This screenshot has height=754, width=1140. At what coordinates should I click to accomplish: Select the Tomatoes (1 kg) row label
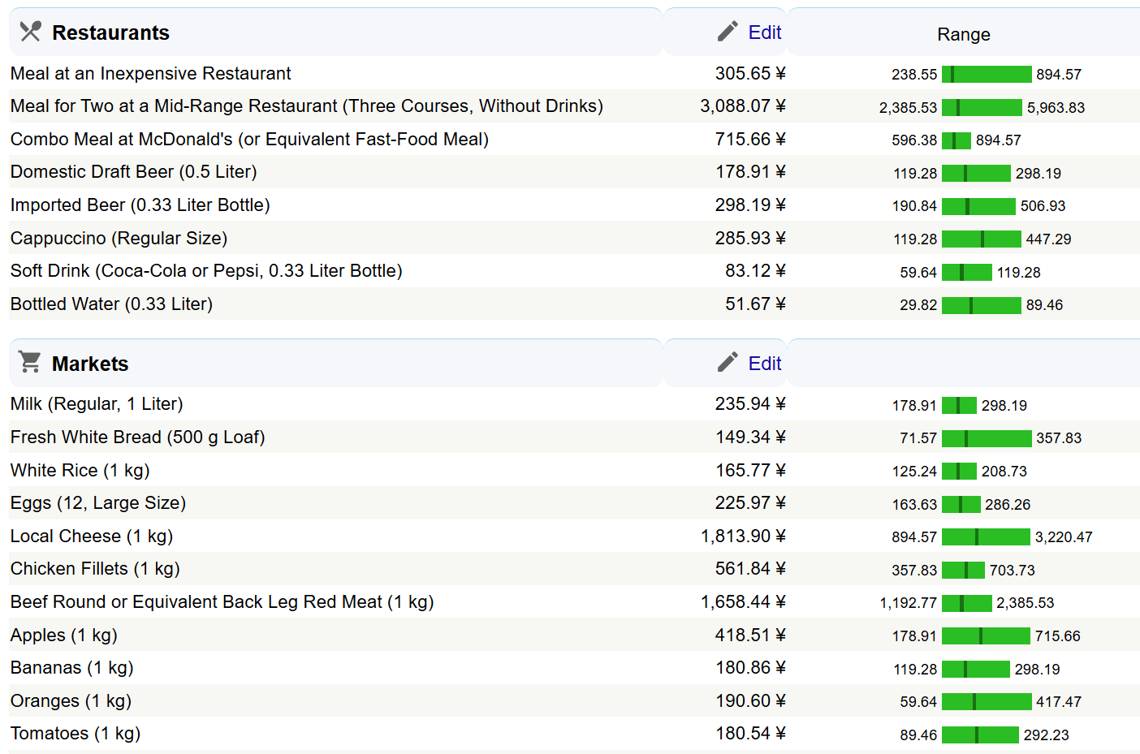[76, 734]
